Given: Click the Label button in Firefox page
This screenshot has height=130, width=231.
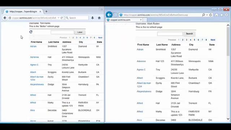Looking at the screenshot, I should [x=80, y=32].
